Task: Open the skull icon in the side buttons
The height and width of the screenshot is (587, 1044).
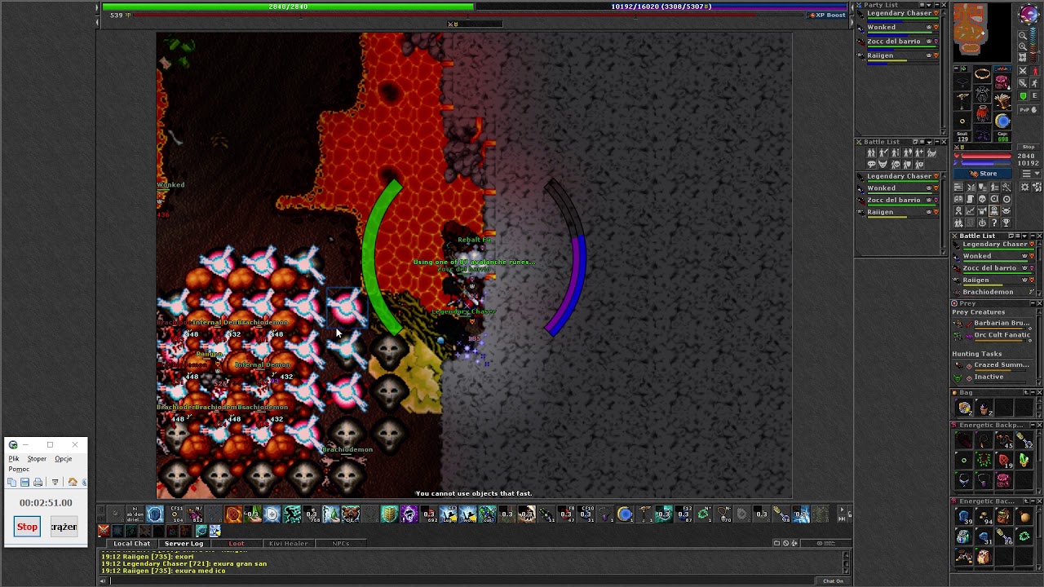Action: point(982,199)
